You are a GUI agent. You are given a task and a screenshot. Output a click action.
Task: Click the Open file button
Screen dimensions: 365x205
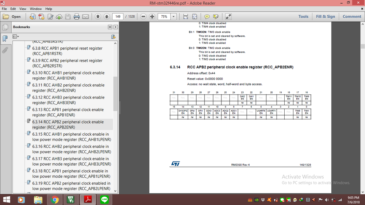(x=12, y=16)
